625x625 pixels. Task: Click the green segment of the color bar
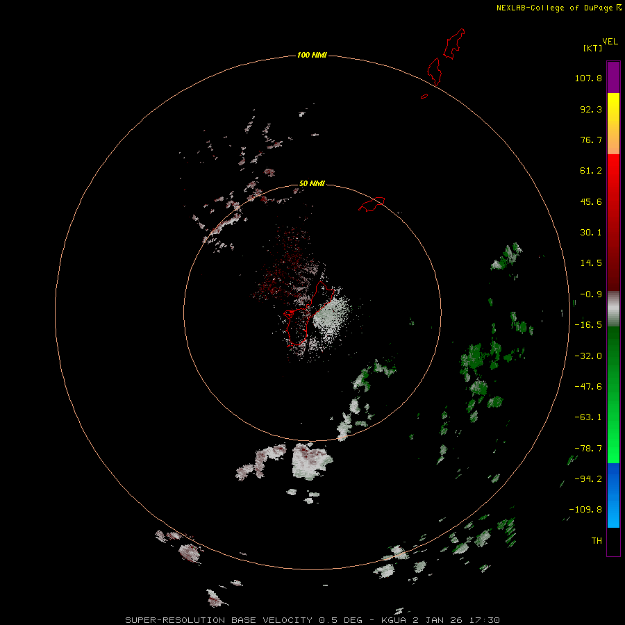(x=613, y=394)
